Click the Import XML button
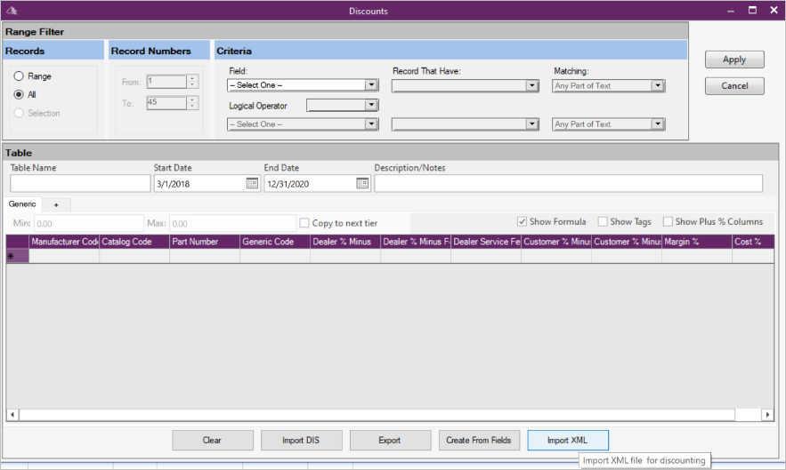This screenshot has width=786, height=470. tap(568, 440)
